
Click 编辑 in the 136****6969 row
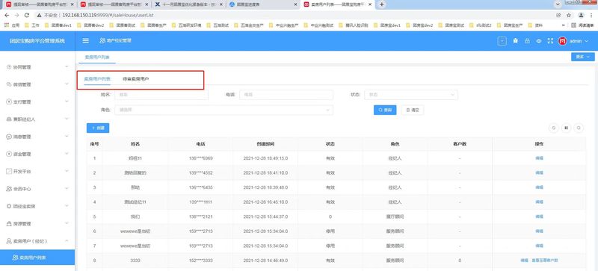539,158
